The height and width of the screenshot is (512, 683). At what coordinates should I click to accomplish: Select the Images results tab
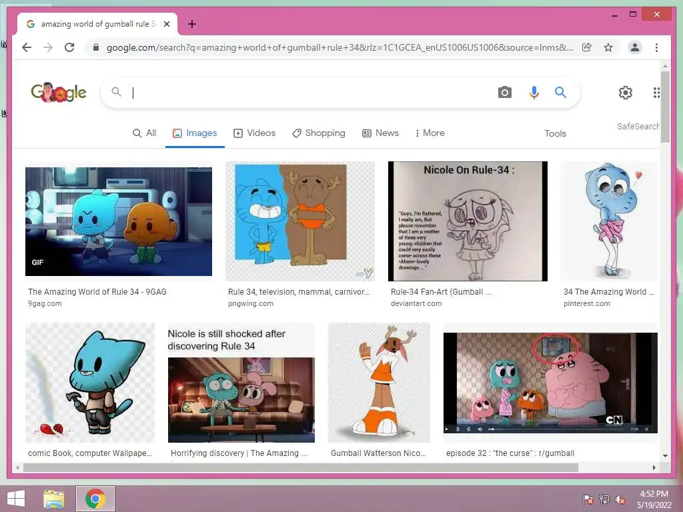point(195,133)
